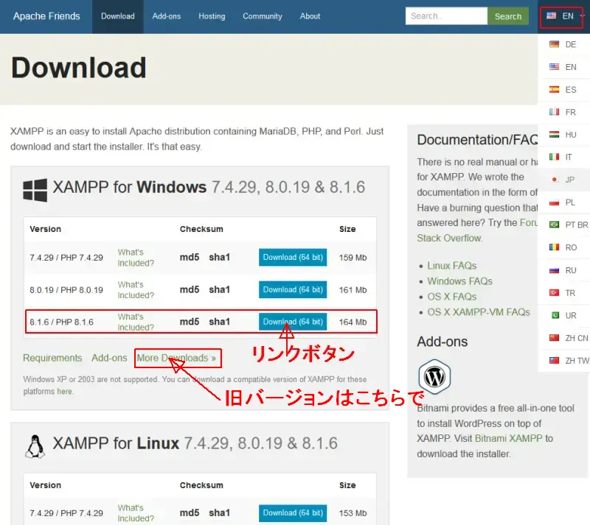Open the Download menu item
This screenshot has height=525, width=590.
pos(118,16)
